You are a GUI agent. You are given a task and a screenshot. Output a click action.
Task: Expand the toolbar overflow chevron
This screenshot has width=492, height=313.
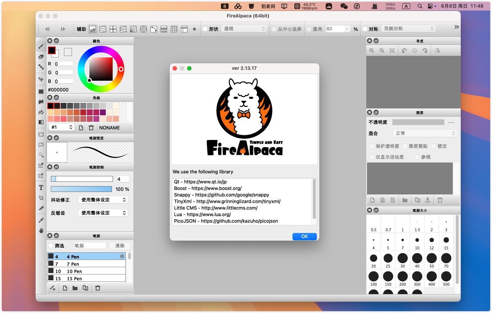pyautogui.click(x=457, y=27)
